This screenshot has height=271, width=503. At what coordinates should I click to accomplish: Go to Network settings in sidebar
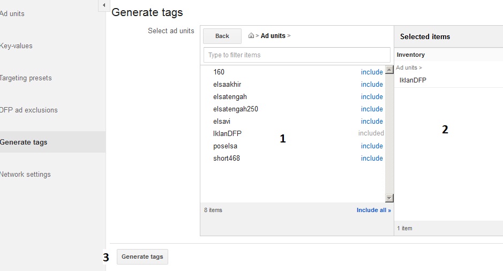(x=25, y=175)
